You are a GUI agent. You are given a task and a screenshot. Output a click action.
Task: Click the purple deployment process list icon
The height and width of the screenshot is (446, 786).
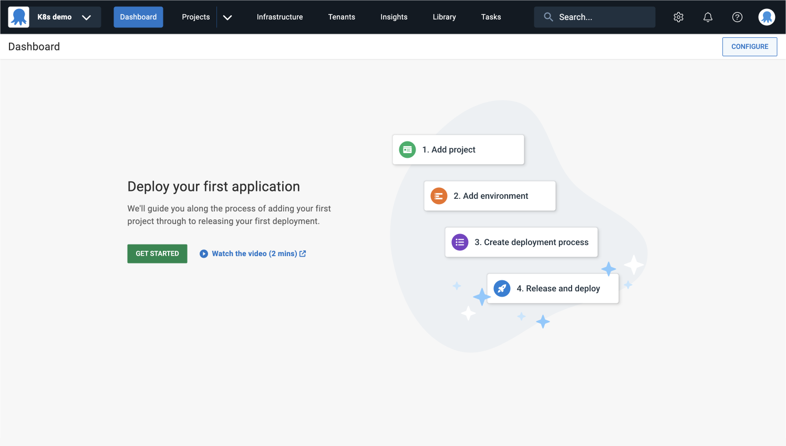[x=460, y=242]
